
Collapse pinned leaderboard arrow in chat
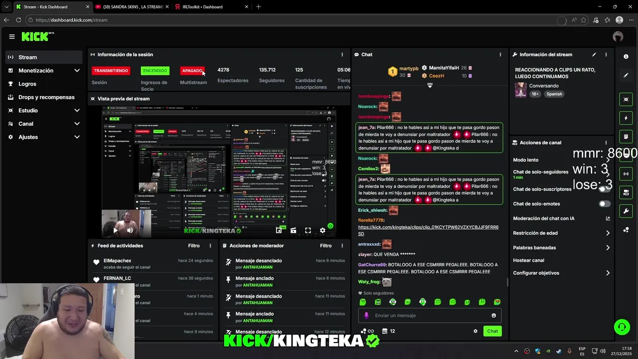(430, 85)
